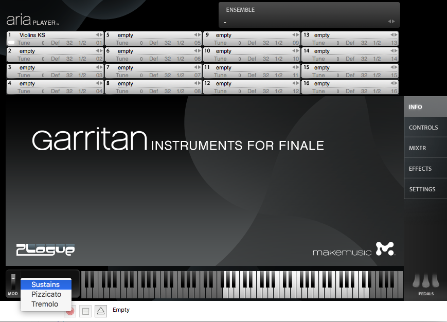Click the MakeMusic logo
This screenshot has width=447, height=322.
click(x=354, y=249)
